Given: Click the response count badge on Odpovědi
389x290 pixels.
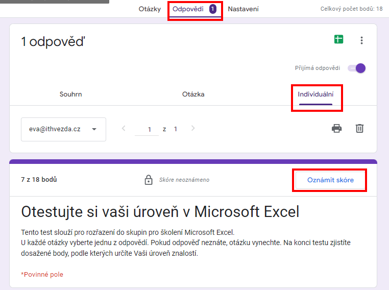Looking at the screenshot, I should coord(212,9).
